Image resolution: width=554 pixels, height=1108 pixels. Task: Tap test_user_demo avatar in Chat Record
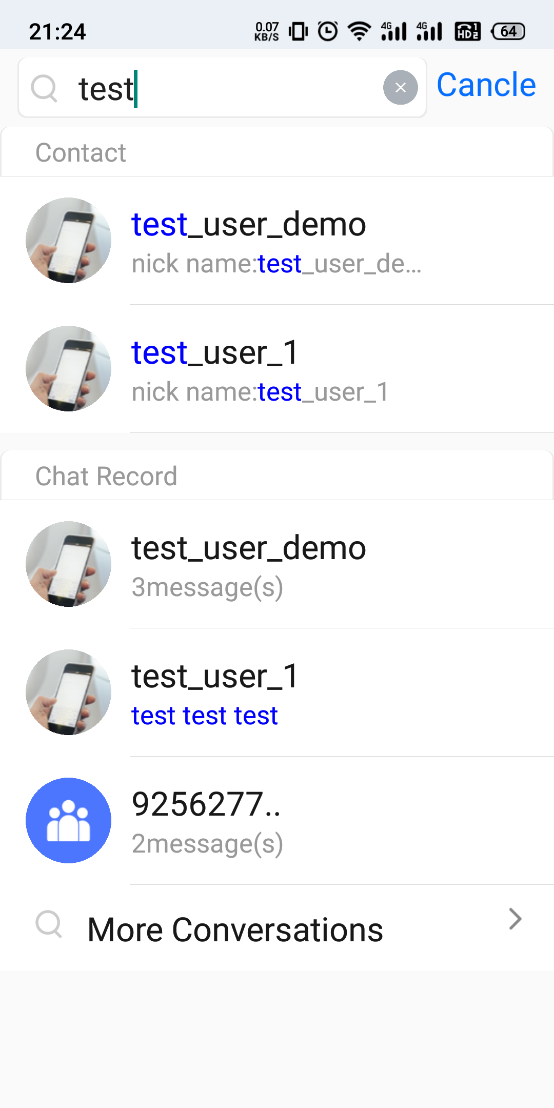(x=68, y=564)
